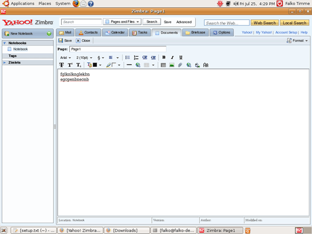Pick the black font color swatch
Viewport: 312px width, 234px height.
tap(95, 65)
